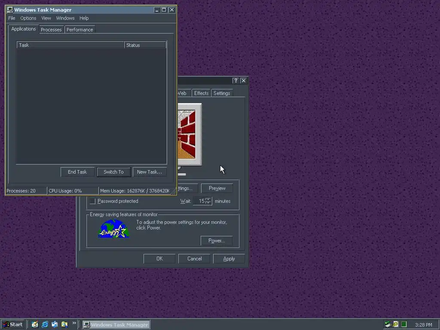Click the screen saver Settings... button
The image size is (440, 330).
pyautogui.click(x=187, y=188)
